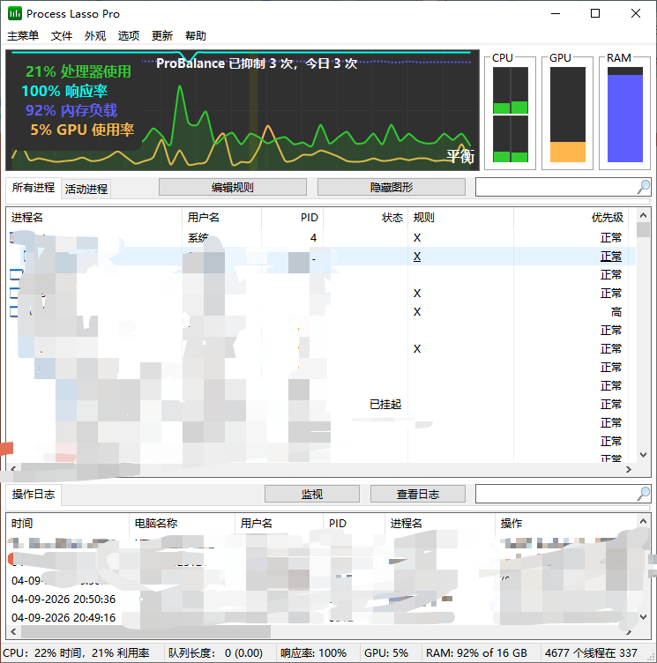Click the RAM: 92% of 16 GB status
This screenshot has width=657, height=663.
coord(476,652)
